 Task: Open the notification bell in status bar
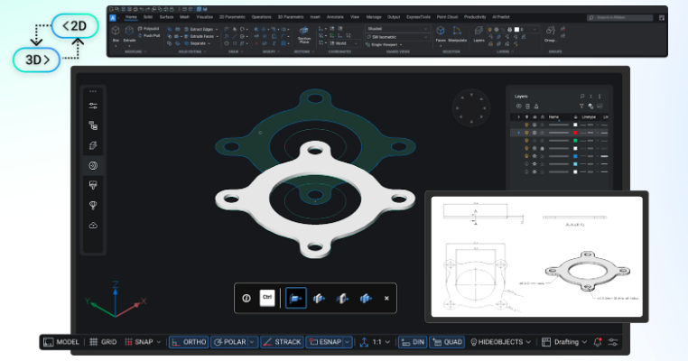click(597, 342)
